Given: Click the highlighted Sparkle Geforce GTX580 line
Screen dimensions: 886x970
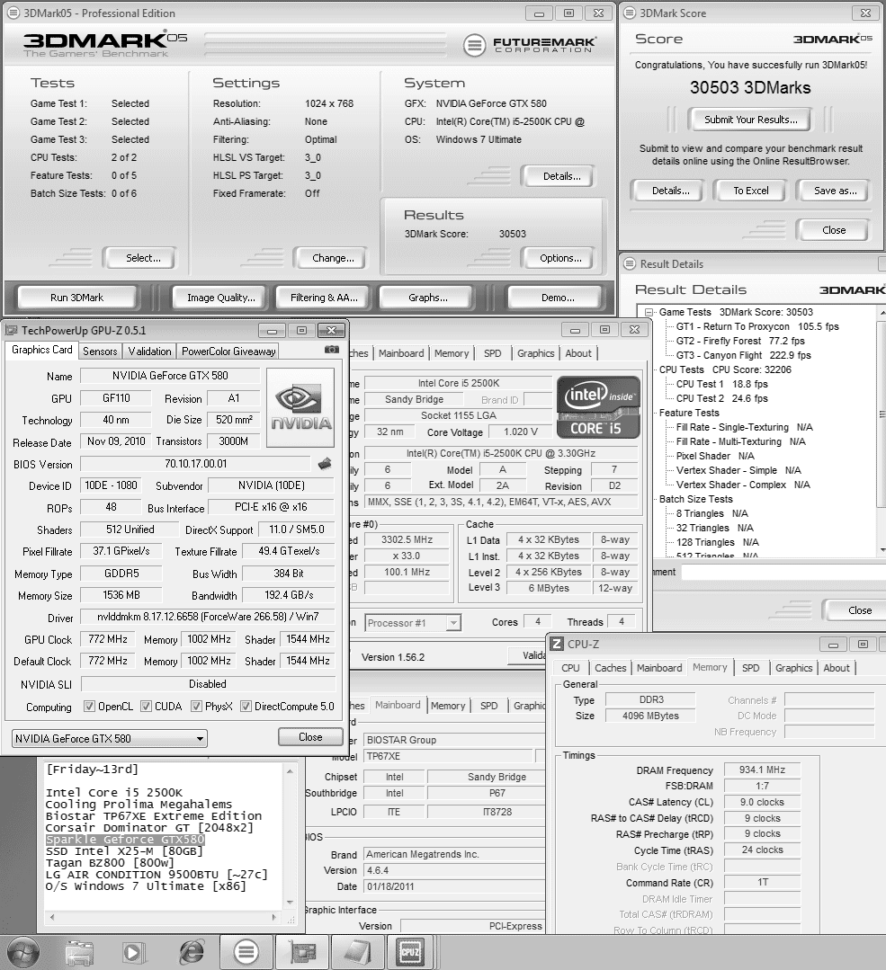Looking at the screenshot, I should click(x=125, y=840).
